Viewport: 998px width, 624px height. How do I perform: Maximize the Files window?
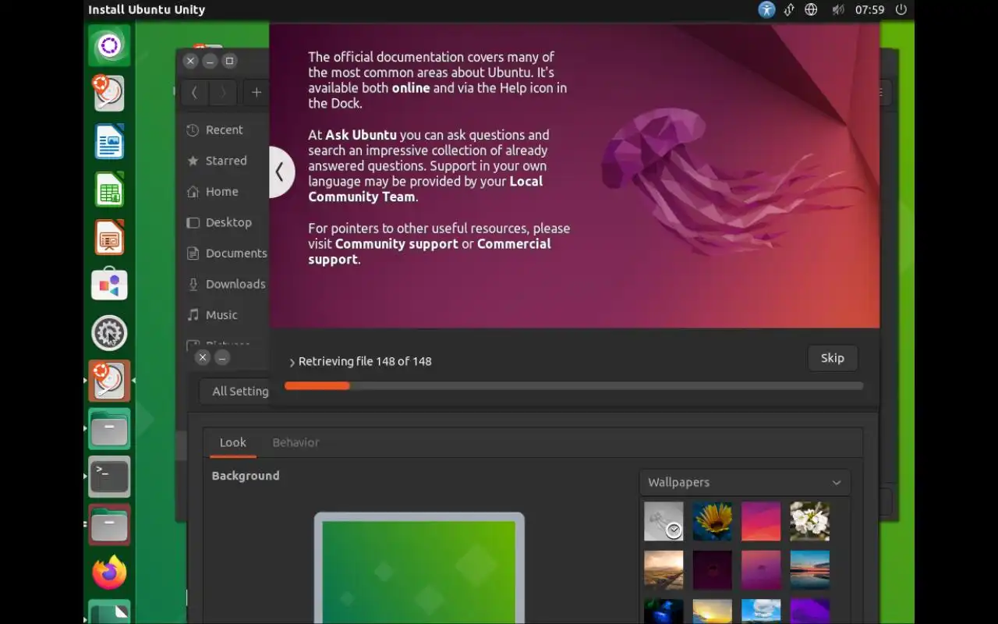click(229, 61)
